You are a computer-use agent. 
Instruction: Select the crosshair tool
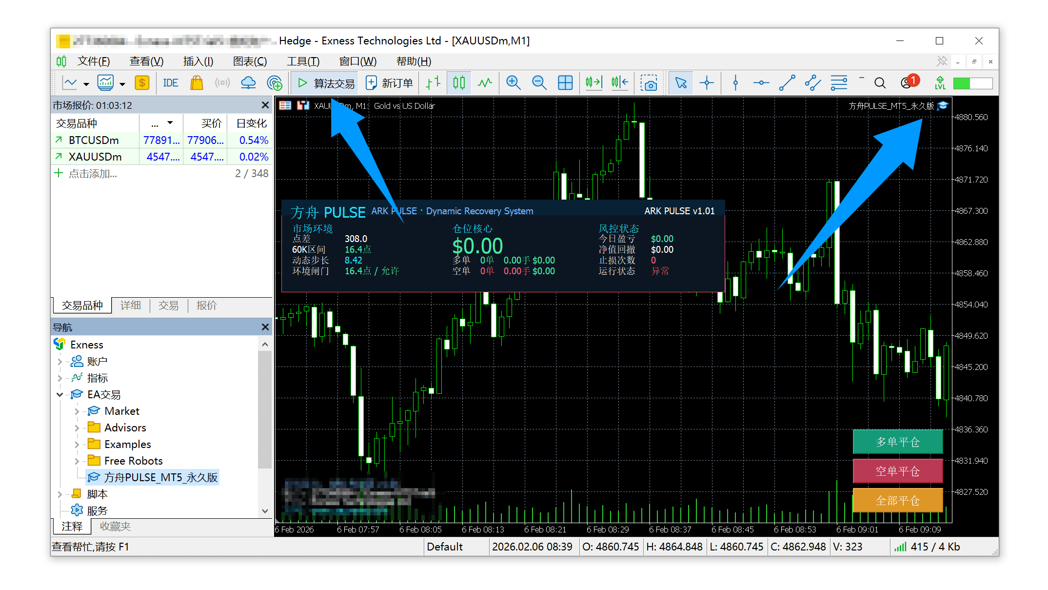point(707,83)
